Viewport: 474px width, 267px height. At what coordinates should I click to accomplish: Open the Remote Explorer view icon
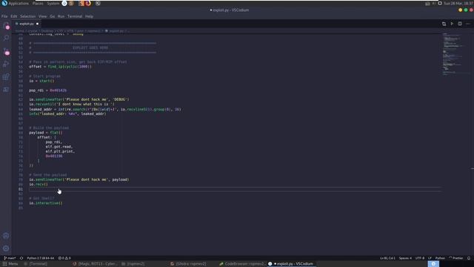tap(6, 89)
